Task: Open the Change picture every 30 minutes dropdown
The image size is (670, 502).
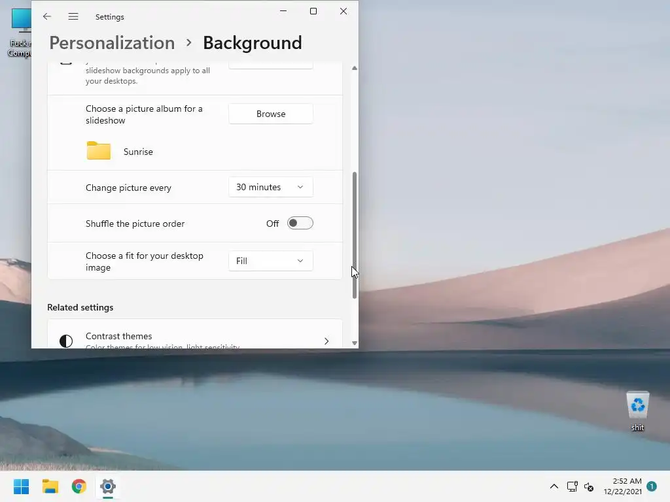Action: [x=271, y=187]
